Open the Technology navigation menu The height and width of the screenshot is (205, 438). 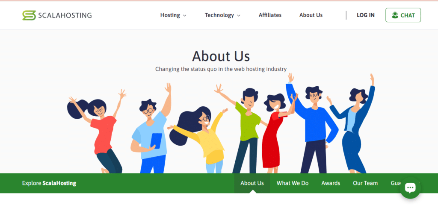click(222, 15)
